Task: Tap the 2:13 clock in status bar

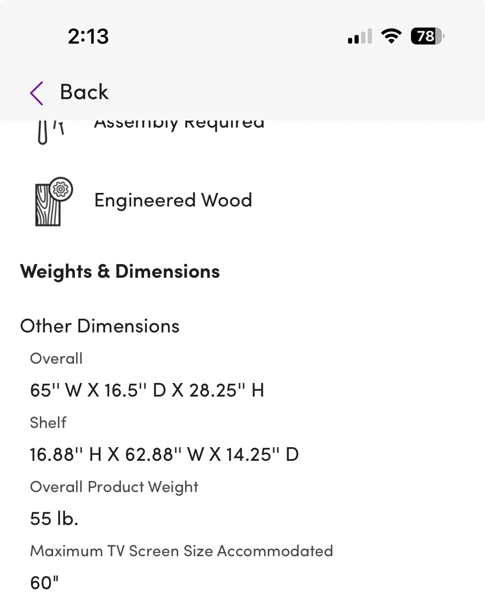Action: 88,37
